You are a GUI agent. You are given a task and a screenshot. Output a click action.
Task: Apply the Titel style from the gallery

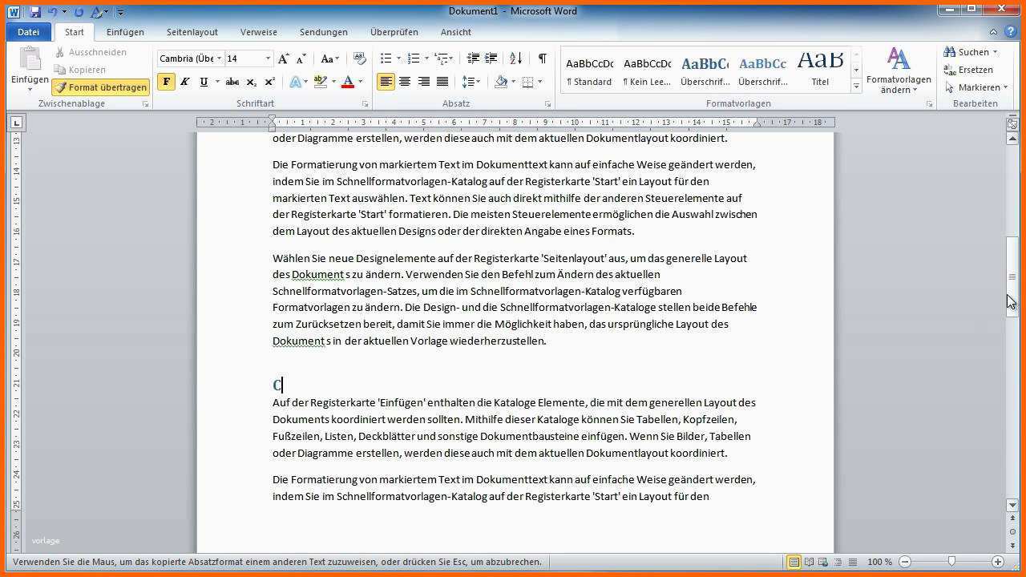[819, 70]
